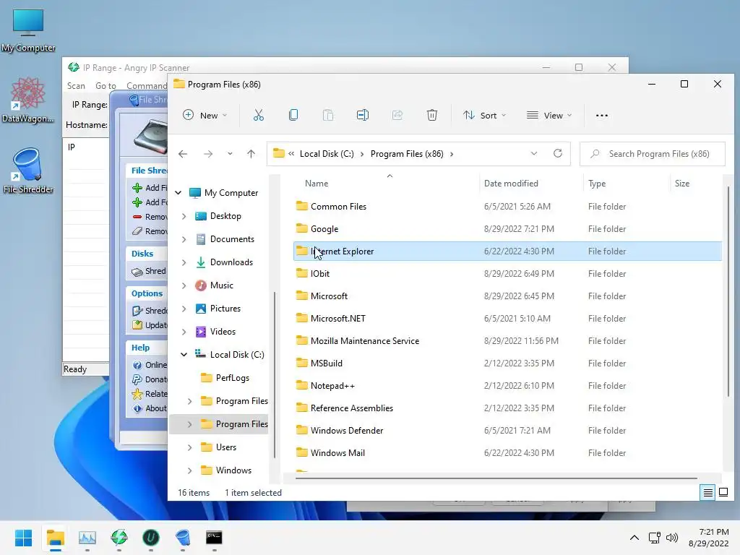Click Program Files (x86) breadcrumb segment
Image resolution: width=740 pixels, height=555 pixels.
coord(407,154)
